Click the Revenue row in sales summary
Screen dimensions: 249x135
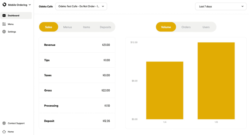click(x=77, y=45)
